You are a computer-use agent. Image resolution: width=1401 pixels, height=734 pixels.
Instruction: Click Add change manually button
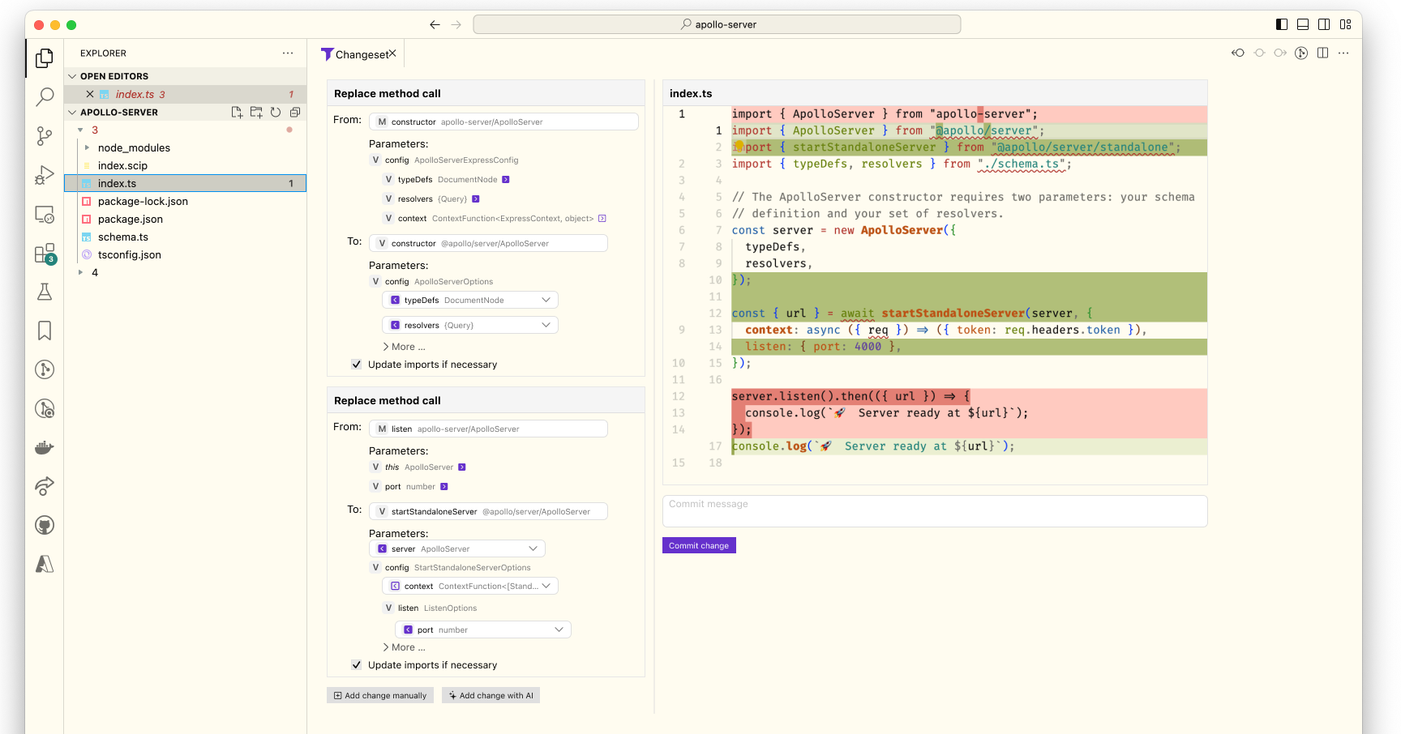(x=380, y=695)
